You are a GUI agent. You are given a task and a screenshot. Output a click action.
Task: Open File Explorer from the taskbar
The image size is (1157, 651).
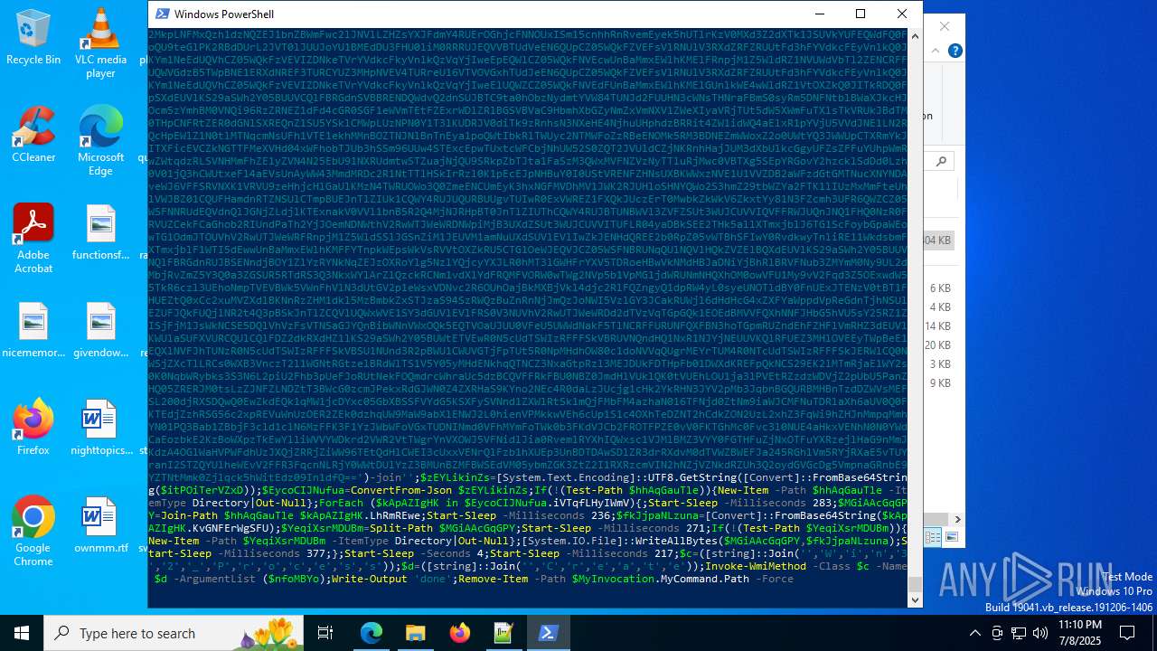click(416, 633)
